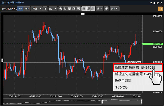The image size is (164, 106).
Task: Select 新規注文 指値 買 15497088
Action: [134, 68]
